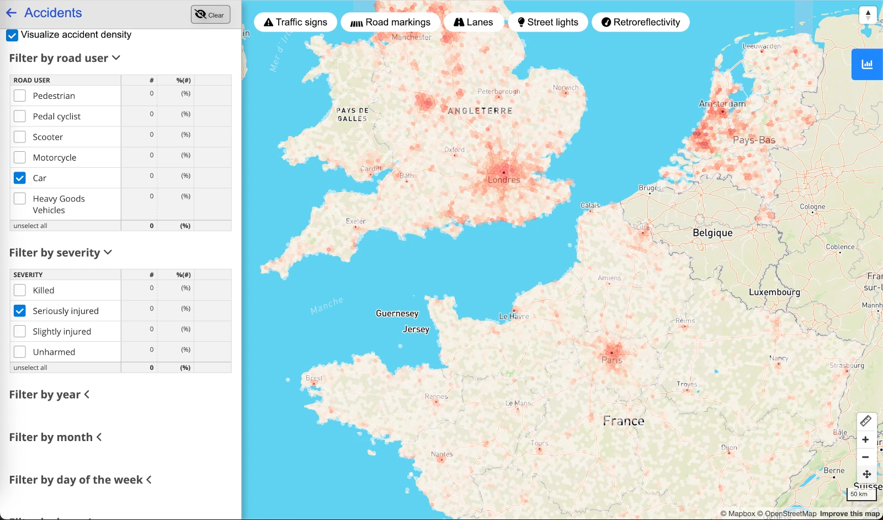
Task: Zoom in on the map
Action: coord(865,440)
